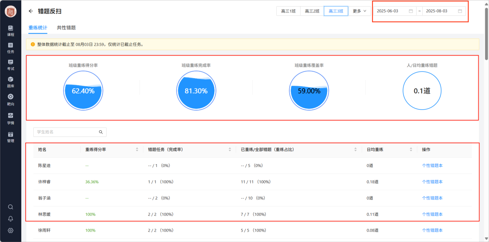Sort table by 重练得分率 column
The image size is (489, 242).
(137, 150)
